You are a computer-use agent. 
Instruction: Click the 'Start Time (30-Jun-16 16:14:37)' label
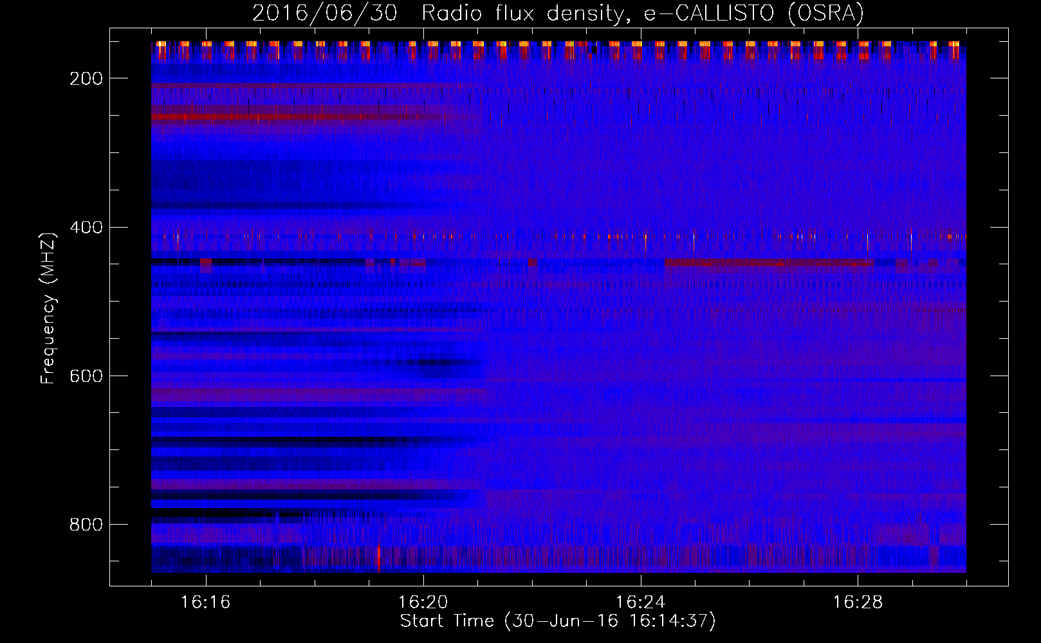pos(558,620)
